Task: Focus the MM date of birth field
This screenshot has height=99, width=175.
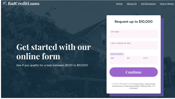Action: coord(117,60)
